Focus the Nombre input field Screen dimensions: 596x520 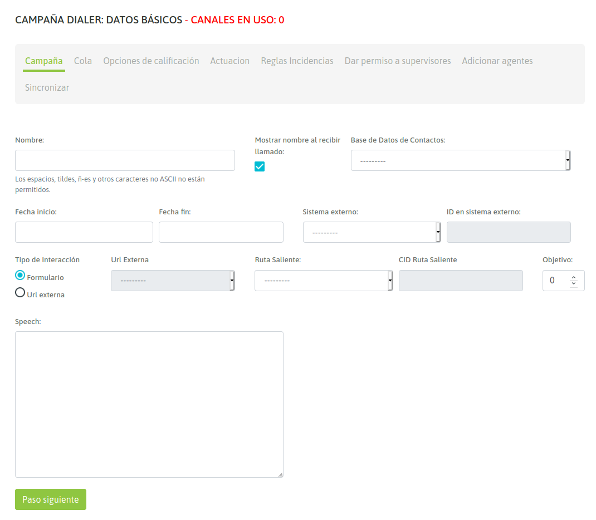tap(125, 160)
